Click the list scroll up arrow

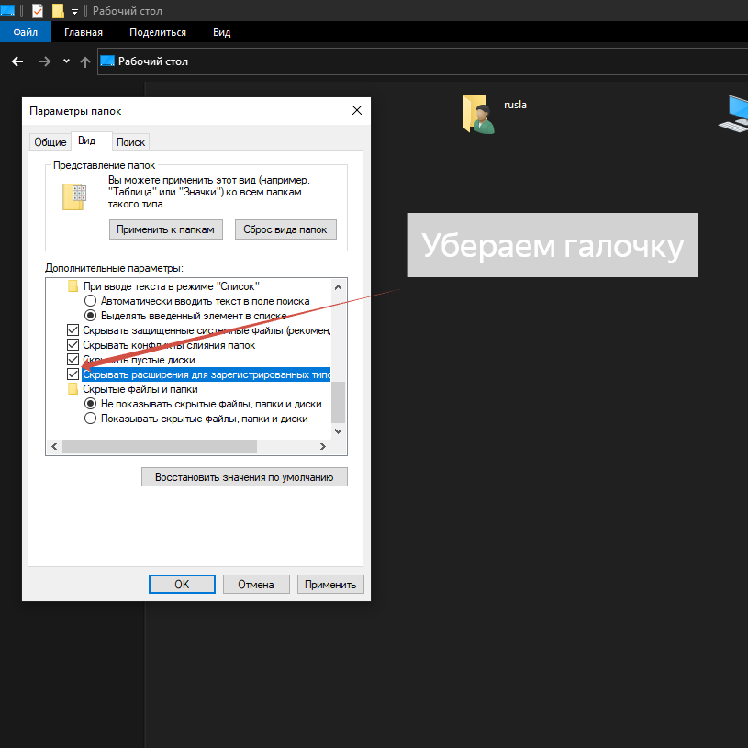[x=339, y=287]
